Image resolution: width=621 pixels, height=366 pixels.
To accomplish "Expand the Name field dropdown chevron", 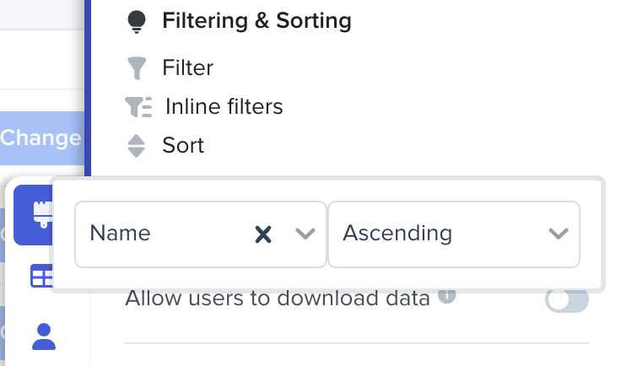I will (x=305, y=234).
